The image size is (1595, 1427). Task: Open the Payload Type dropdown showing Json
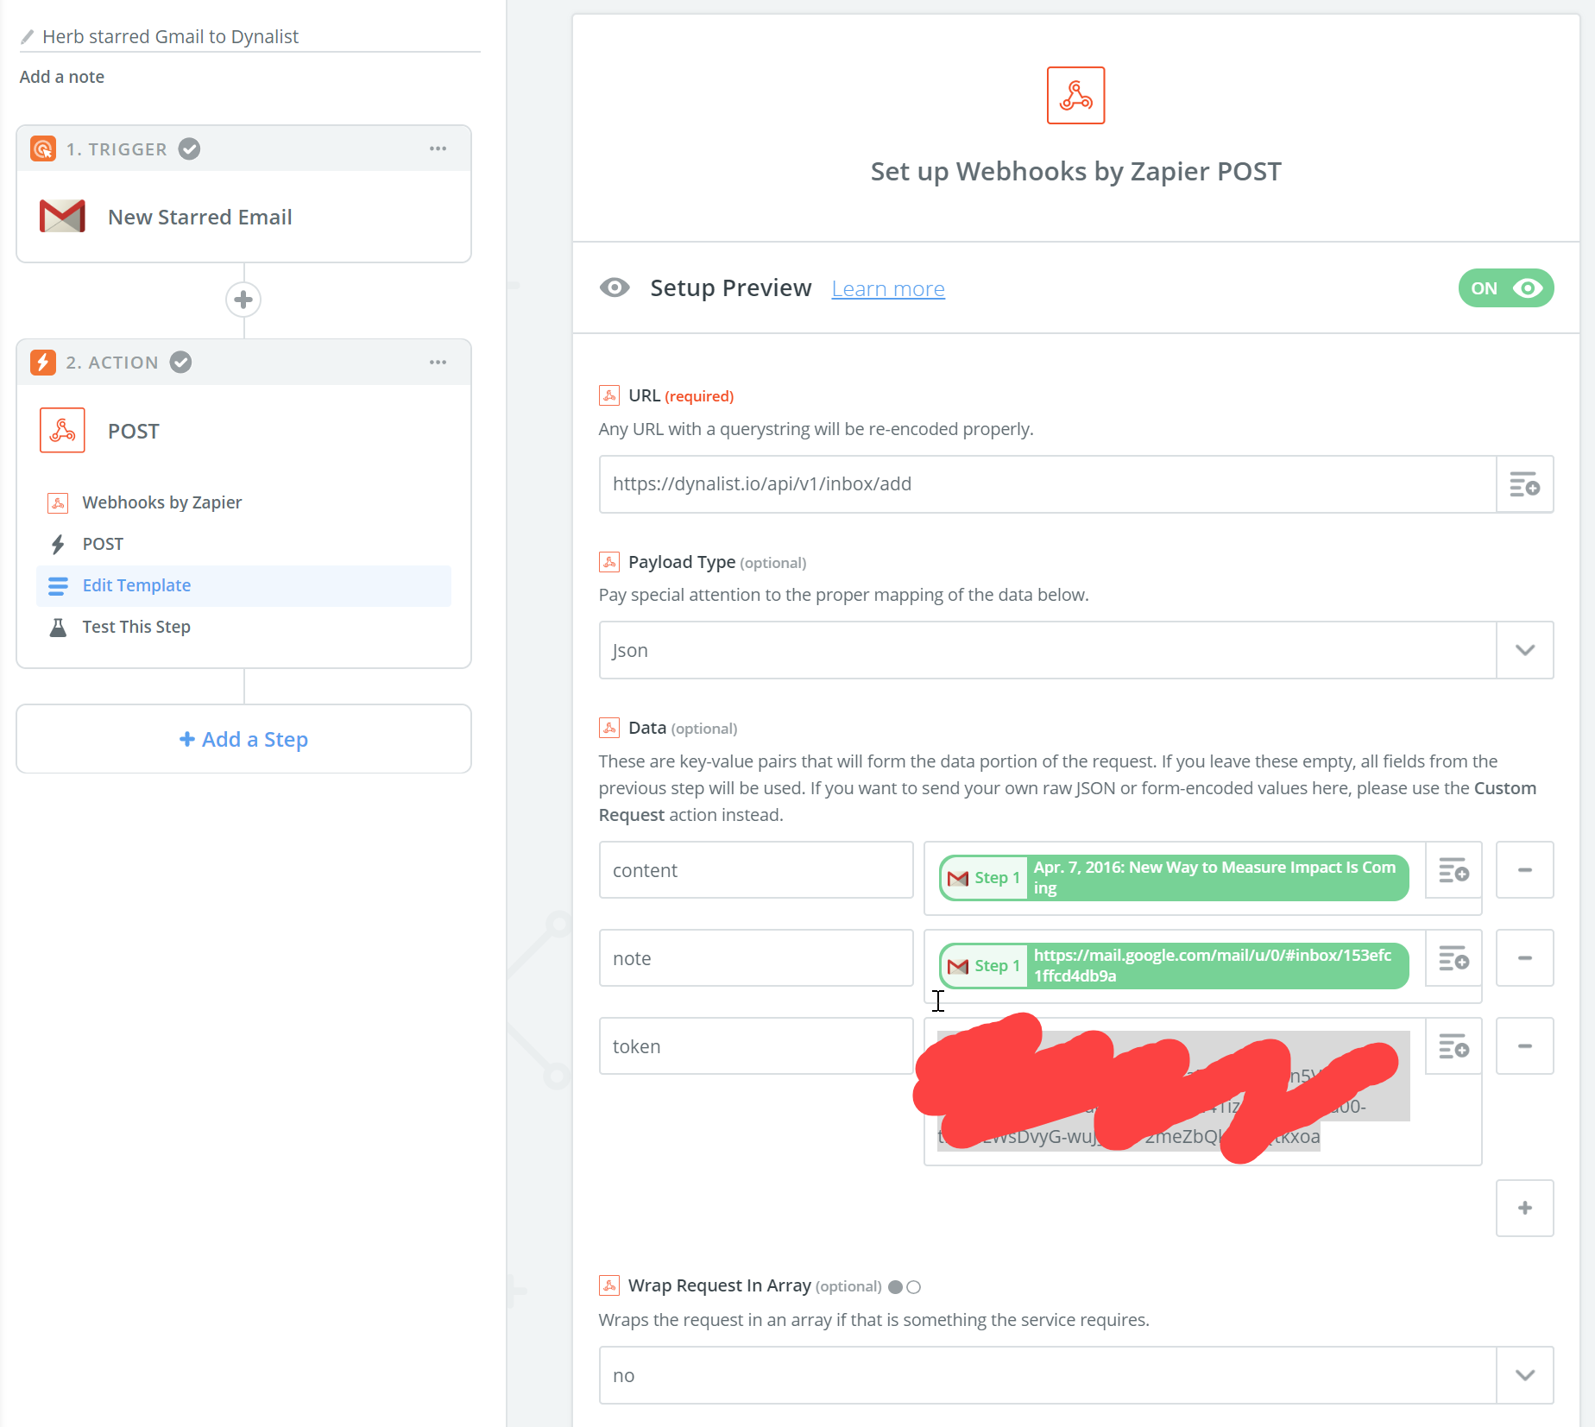1075,650
